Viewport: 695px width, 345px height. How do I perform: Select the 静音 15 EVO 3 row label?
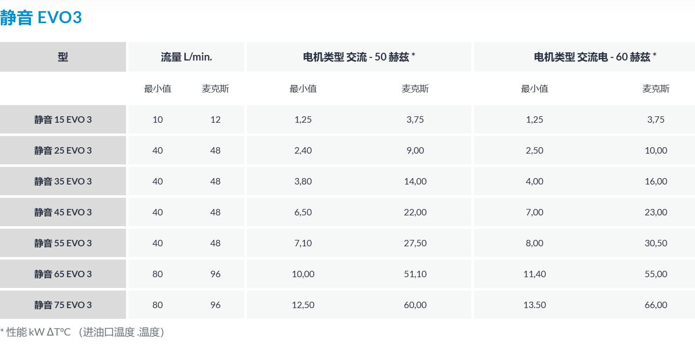pyautogui.click(x=63, y=119)
